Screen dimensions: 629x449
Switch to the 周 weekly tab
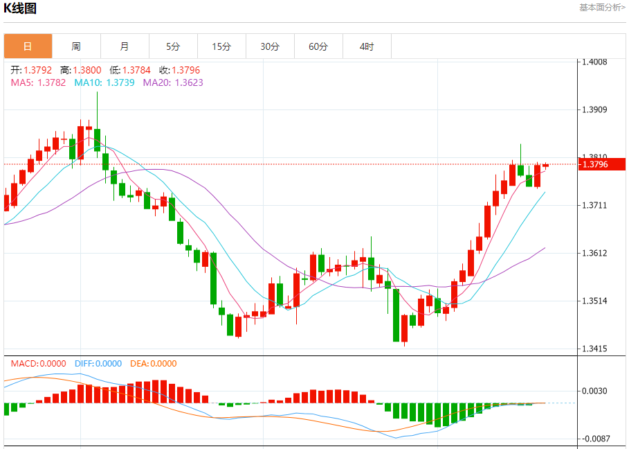click(76, 46)
